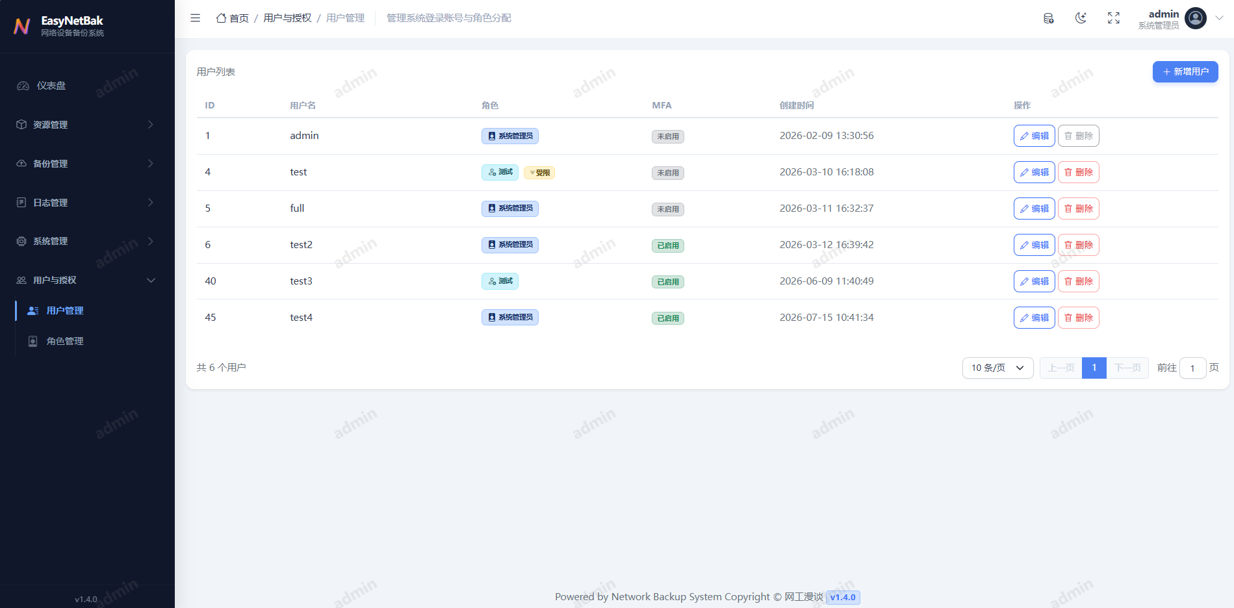Click 首页 breadcrumb link
Screen dimensions: 1234x608
click(x=239, y=18)
